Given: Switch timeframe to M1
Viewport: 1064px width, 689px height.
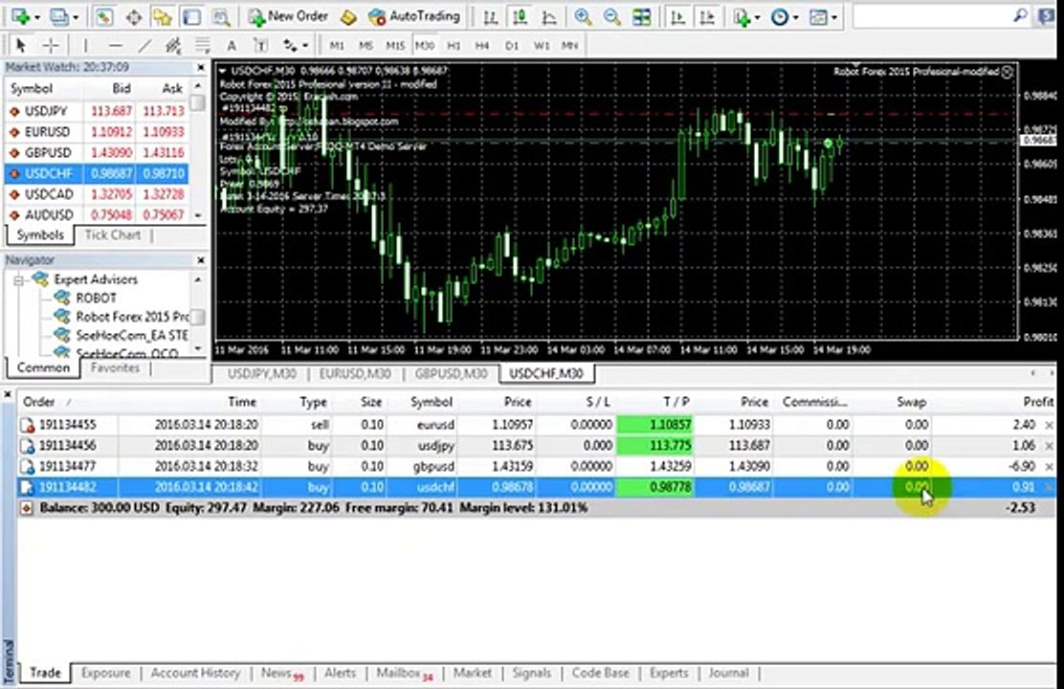Looking at the screenshot, I should tap(337, 46).
